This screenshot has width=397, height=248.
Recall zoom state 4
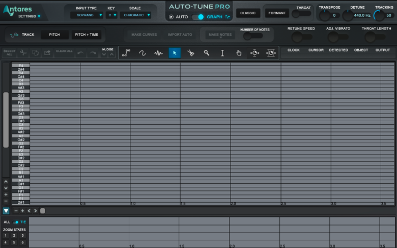[6, 242]
